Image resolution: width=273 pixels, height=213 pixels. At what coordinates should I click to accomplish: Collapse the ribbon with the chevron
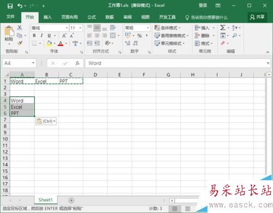[x=268, y=52]
